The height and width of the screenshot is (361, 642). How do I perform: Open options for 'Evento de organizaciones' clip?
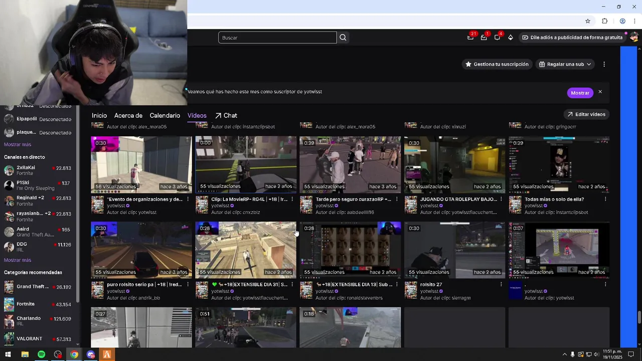pos(188,199)
